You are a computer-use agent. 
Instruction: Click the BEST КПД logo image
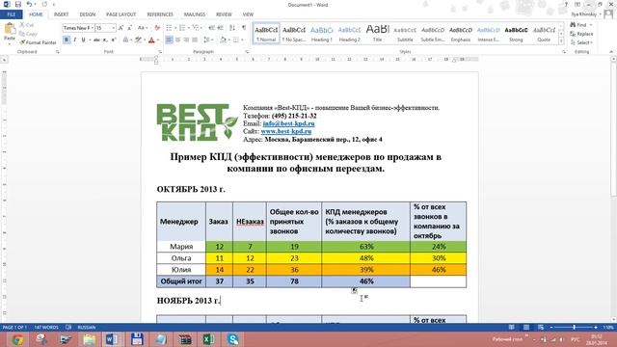197,122
